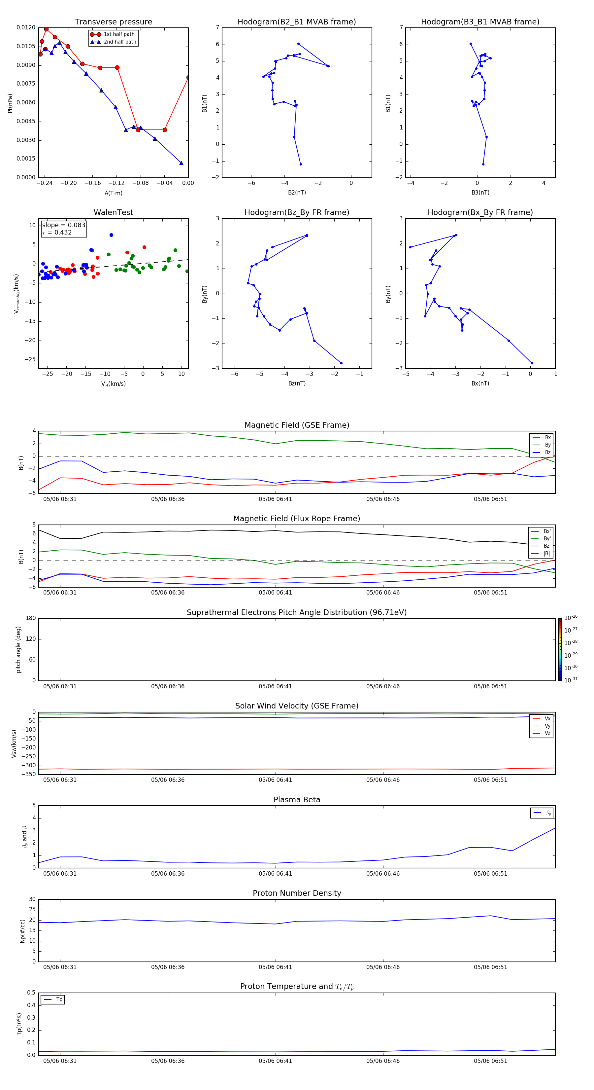Click the 'Proton Temperature and Te/Tp' title
594x1090 pixels.
297,986
